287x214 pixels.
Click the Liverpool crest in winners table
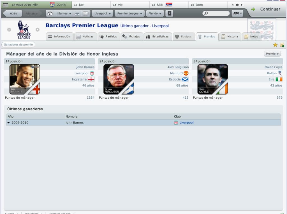click(x=176, y=123)
